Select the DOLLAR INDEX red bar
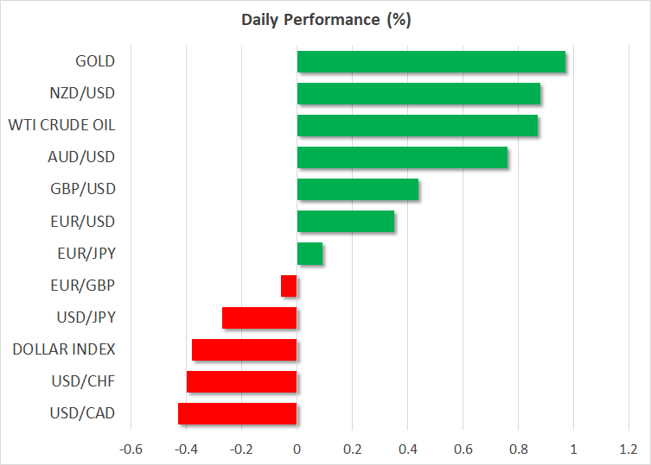This screenshot has width=651, height=465. click(x=244, y=349)
